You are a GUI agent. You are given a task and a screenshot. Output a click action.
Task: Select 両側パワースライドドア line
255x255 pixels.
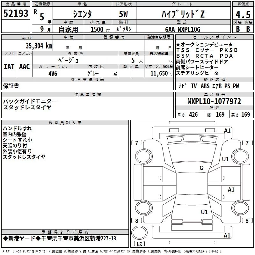pos(202,62)
